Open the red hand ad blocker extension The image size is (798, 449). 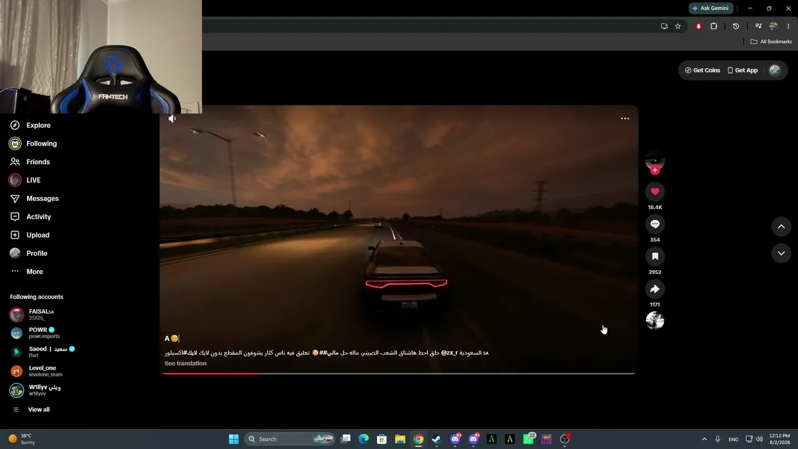tap(699, 26)
